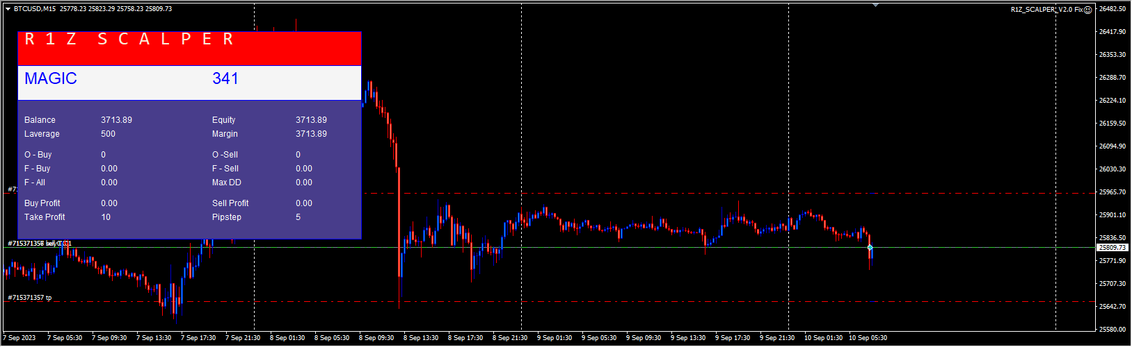Click the leverage value 500
This screenshot has width=1132, height=347.
point(108,134)
